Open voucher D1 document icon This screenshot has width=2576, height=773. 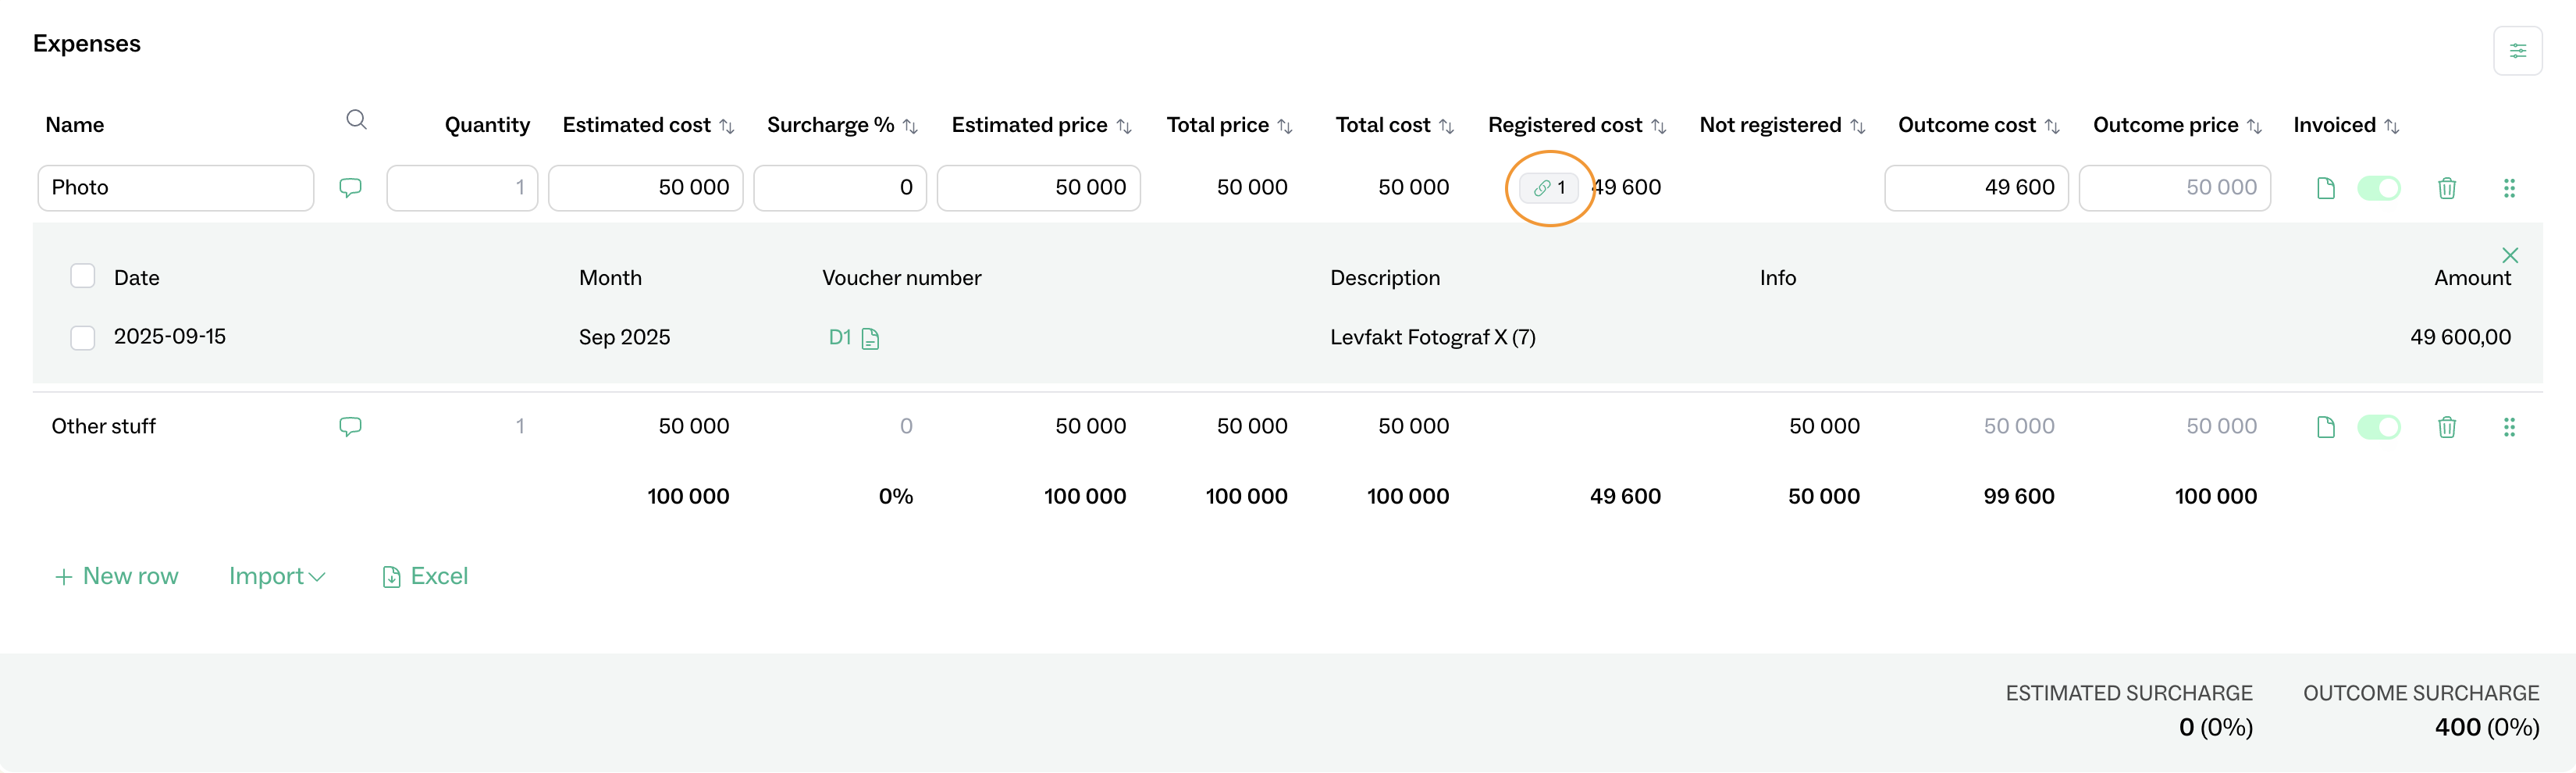coord(870,339)
